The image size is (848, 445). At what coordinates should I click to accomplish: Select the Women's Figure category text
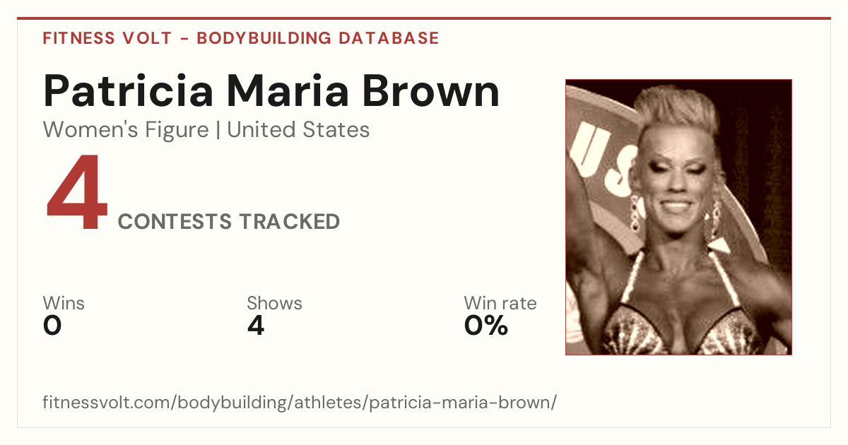[126, 130]
